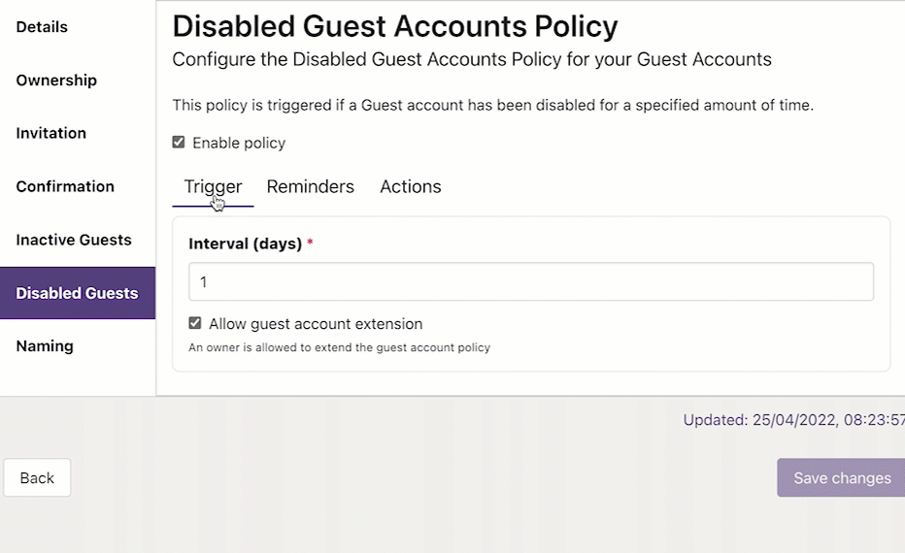The width and height of the screenshot is (905, 553).
Task: Navigate to Inactive Guests policy
Action: [74, 240]
